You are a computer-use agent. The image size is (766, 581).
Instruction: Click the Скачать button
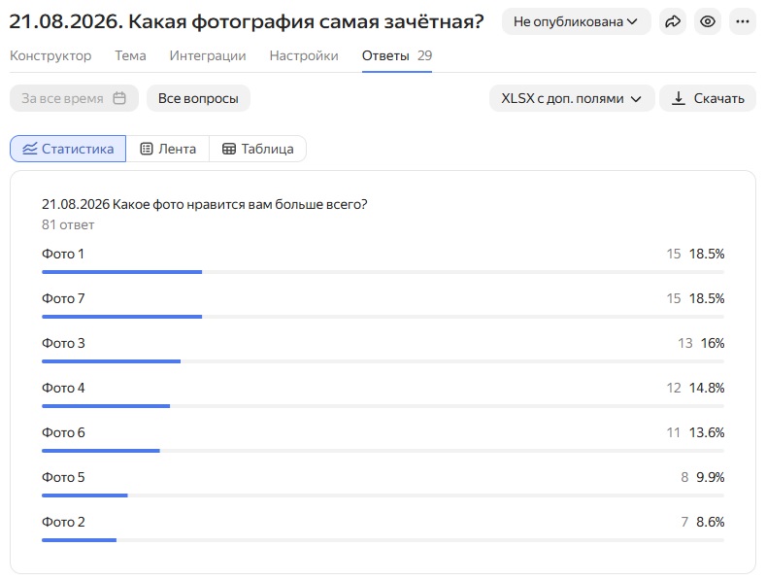click(x=708, y=98)
